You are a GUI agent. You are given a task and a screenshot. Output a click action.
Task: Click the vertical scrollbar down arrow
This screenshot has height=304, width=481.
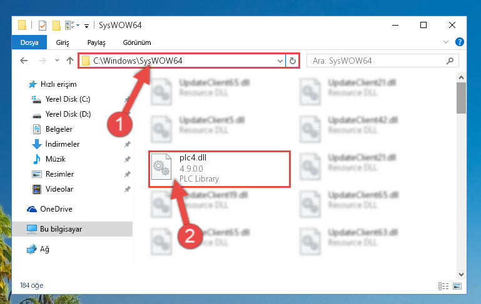pos(461,274)
